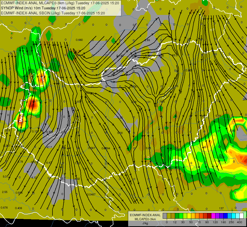This screenshot has width=247, height=227.
Task: Select the gray swatch in the color legend
Action: coord(165,216)
